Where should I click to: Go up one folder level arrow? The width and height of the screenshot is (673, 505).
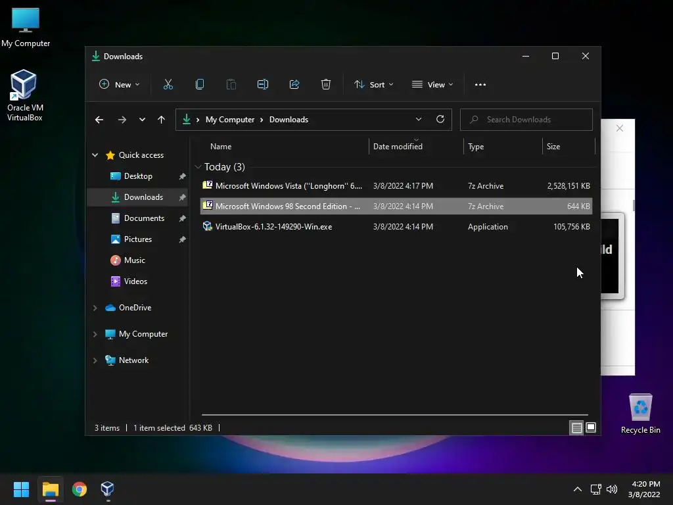(161, 120)
